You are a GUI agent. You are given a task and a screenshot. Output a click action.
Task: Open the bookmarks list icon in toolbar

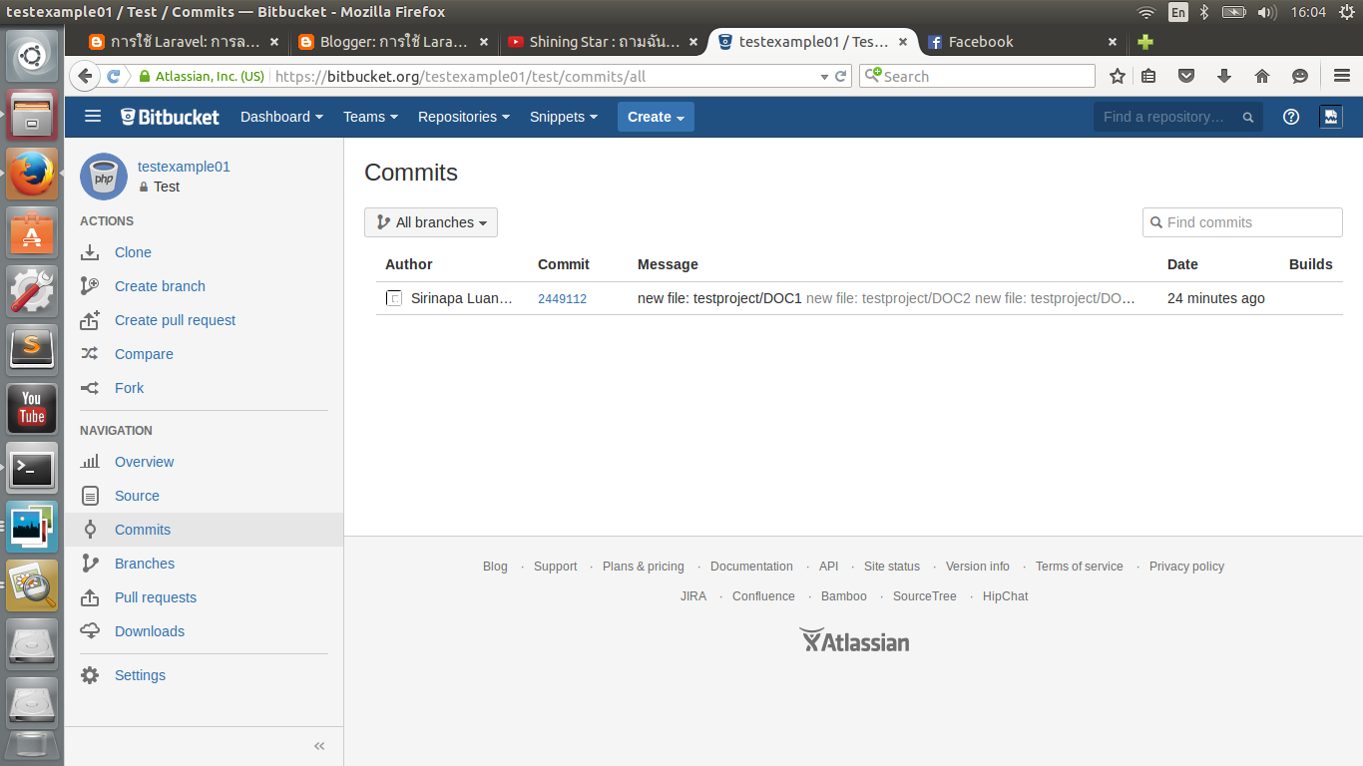pyautogui.click(x=1148, y=76)
